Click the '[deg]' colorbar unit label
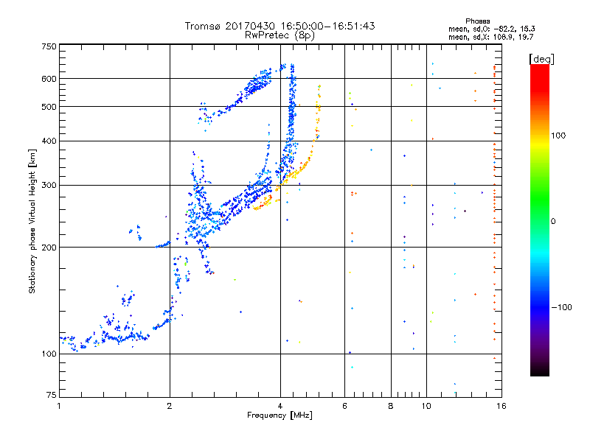 [541, 59]
